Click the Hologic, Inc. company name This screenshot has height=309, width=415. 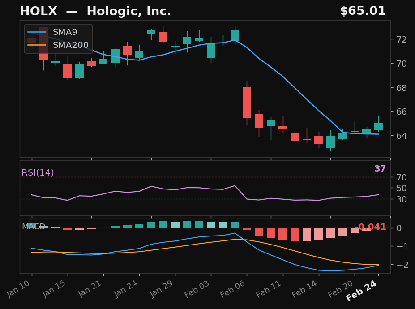pyautogui.click(x=128, y=11)
